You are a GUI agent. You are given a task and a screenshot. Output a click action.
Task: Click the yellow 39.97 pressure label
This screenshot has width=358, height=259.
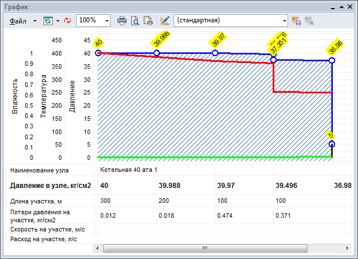click(x=218, y=42)
